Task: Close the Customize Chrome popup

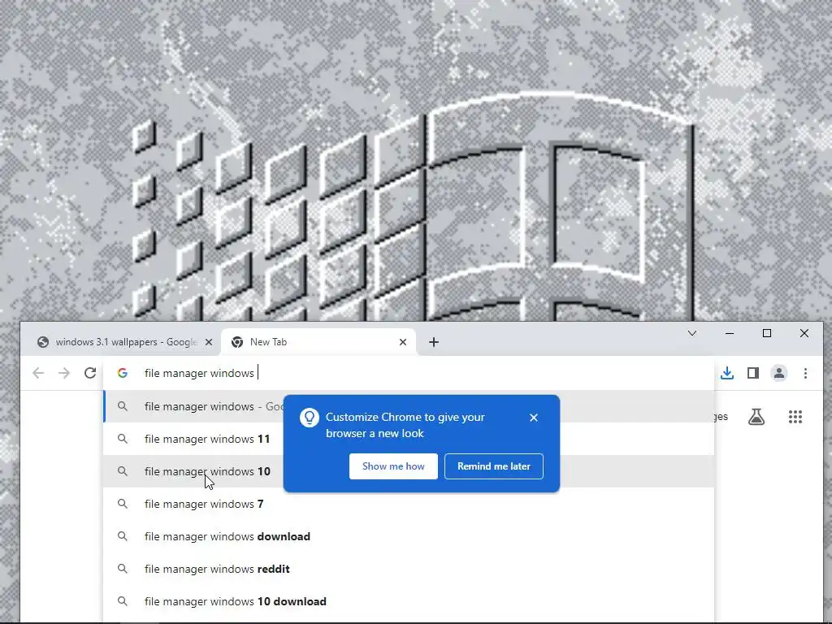Action: click(x=534, y=418)
